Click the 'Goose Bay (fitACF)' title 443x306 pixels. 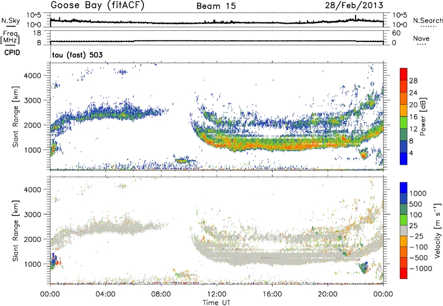97,6
